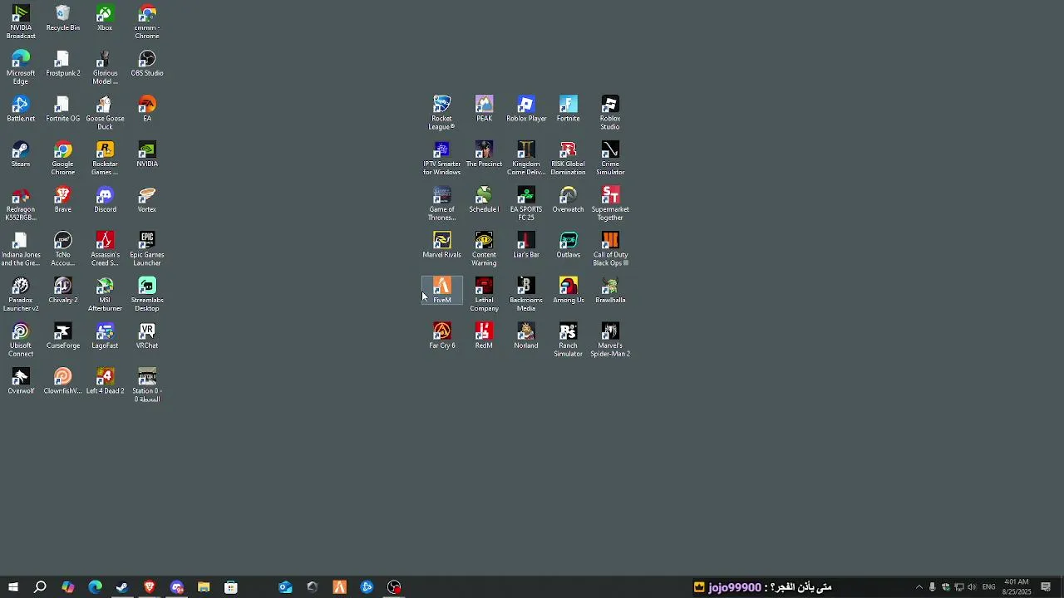Select the Goose Goose Duck icon
This screenshot has width=1064, height=598.
105,113
